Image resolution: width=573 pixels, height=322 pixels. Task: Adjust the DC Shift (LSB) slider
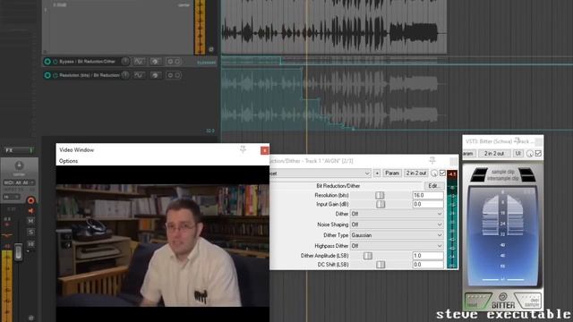point(381,265)
